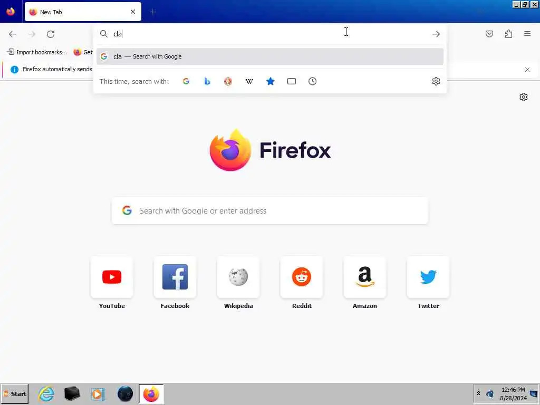This screenshot has width=540, height=405.
Task: Show hidden system tray icons
Action: click(x=478, y=393)
